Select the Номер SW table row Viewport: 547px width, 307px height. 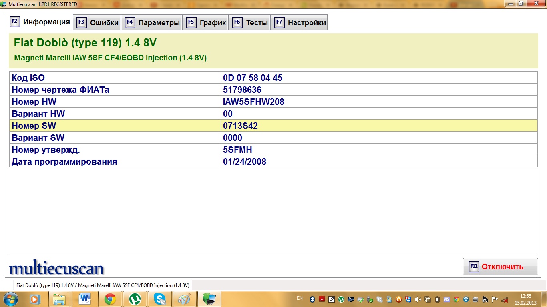(273, 126)
